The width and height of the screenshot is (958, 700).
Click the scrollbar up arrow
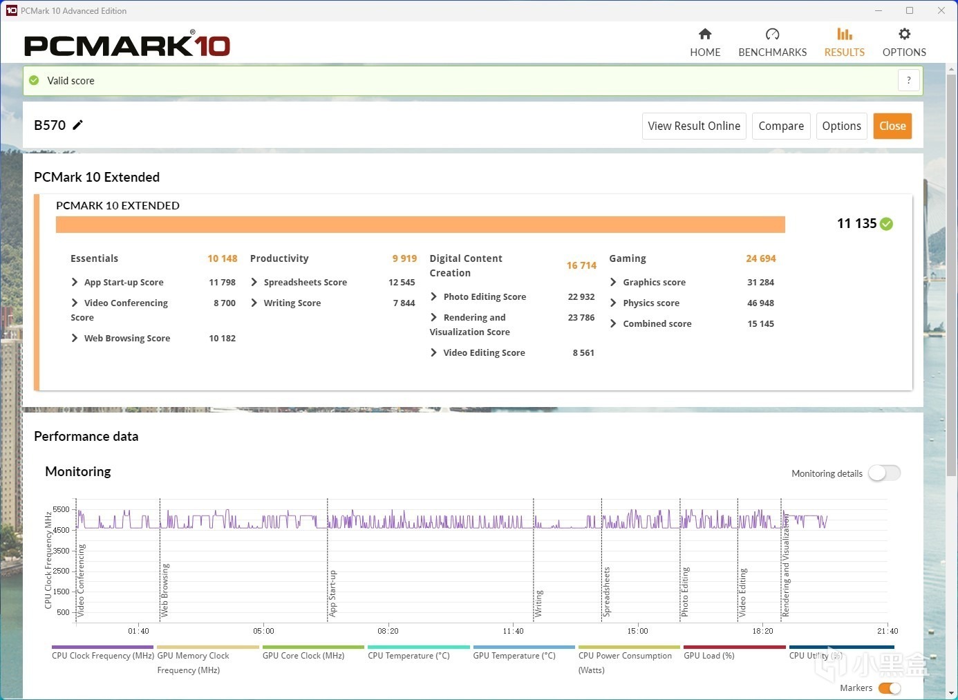click(x=951, y=69)
